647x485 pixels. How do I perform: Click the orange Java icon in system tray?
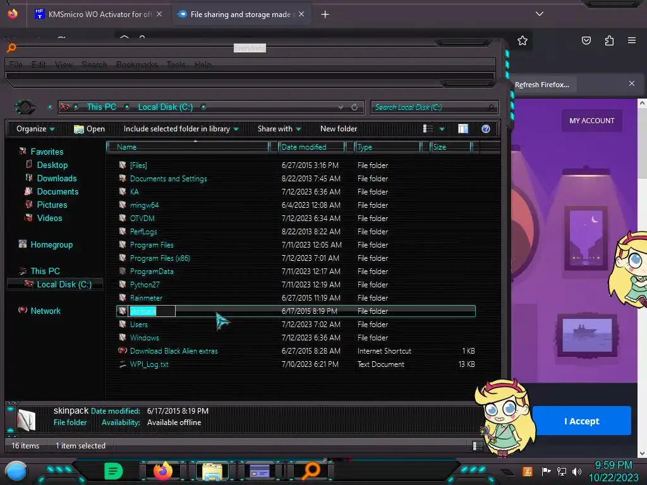click(528, 471)
